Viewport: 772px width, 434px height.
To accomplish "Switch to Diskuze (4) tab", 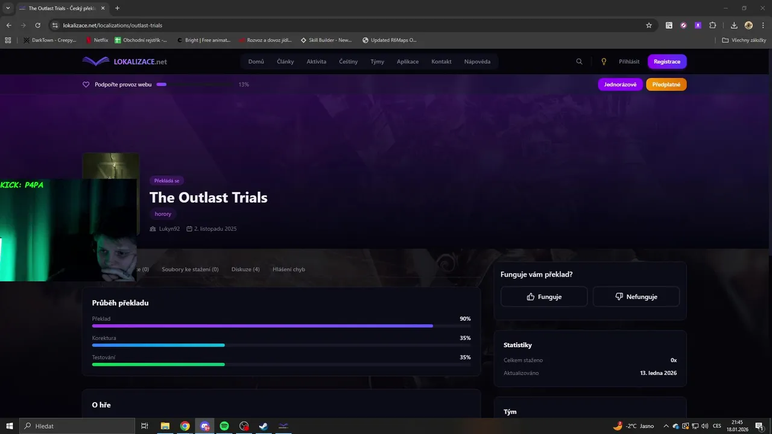I will (245, 269).
